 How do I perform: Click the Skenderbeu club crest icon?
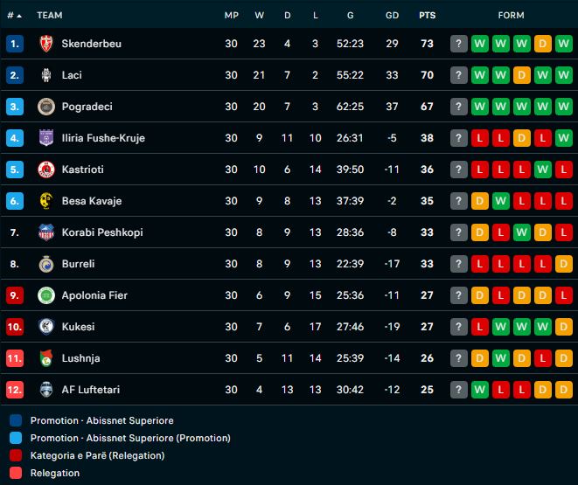[x=46, y=44]
